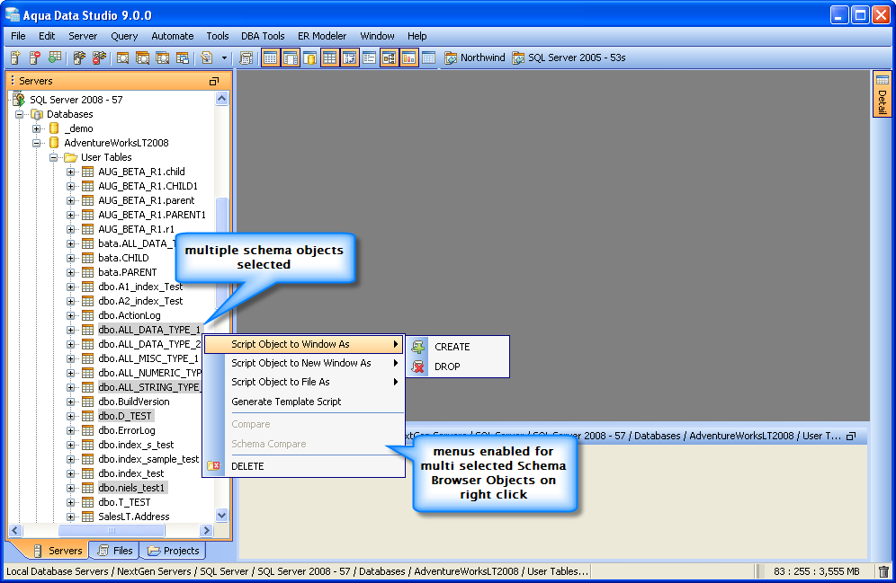This screenshot has height=583, width=896.
Task: Switch to the Files tab
Action: tap(115, 551)
